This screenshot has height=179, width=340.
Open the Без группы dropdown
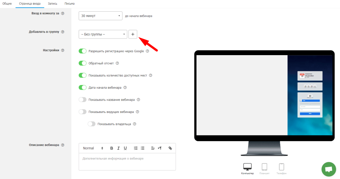coord(103,34)
